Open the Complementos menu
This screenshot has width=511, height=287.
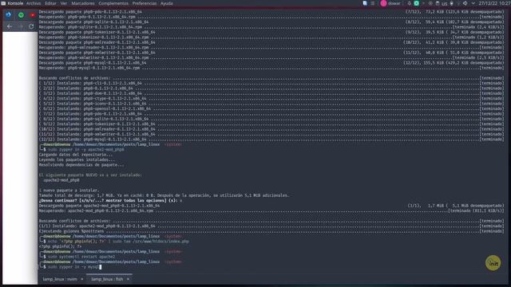point(113,3)
